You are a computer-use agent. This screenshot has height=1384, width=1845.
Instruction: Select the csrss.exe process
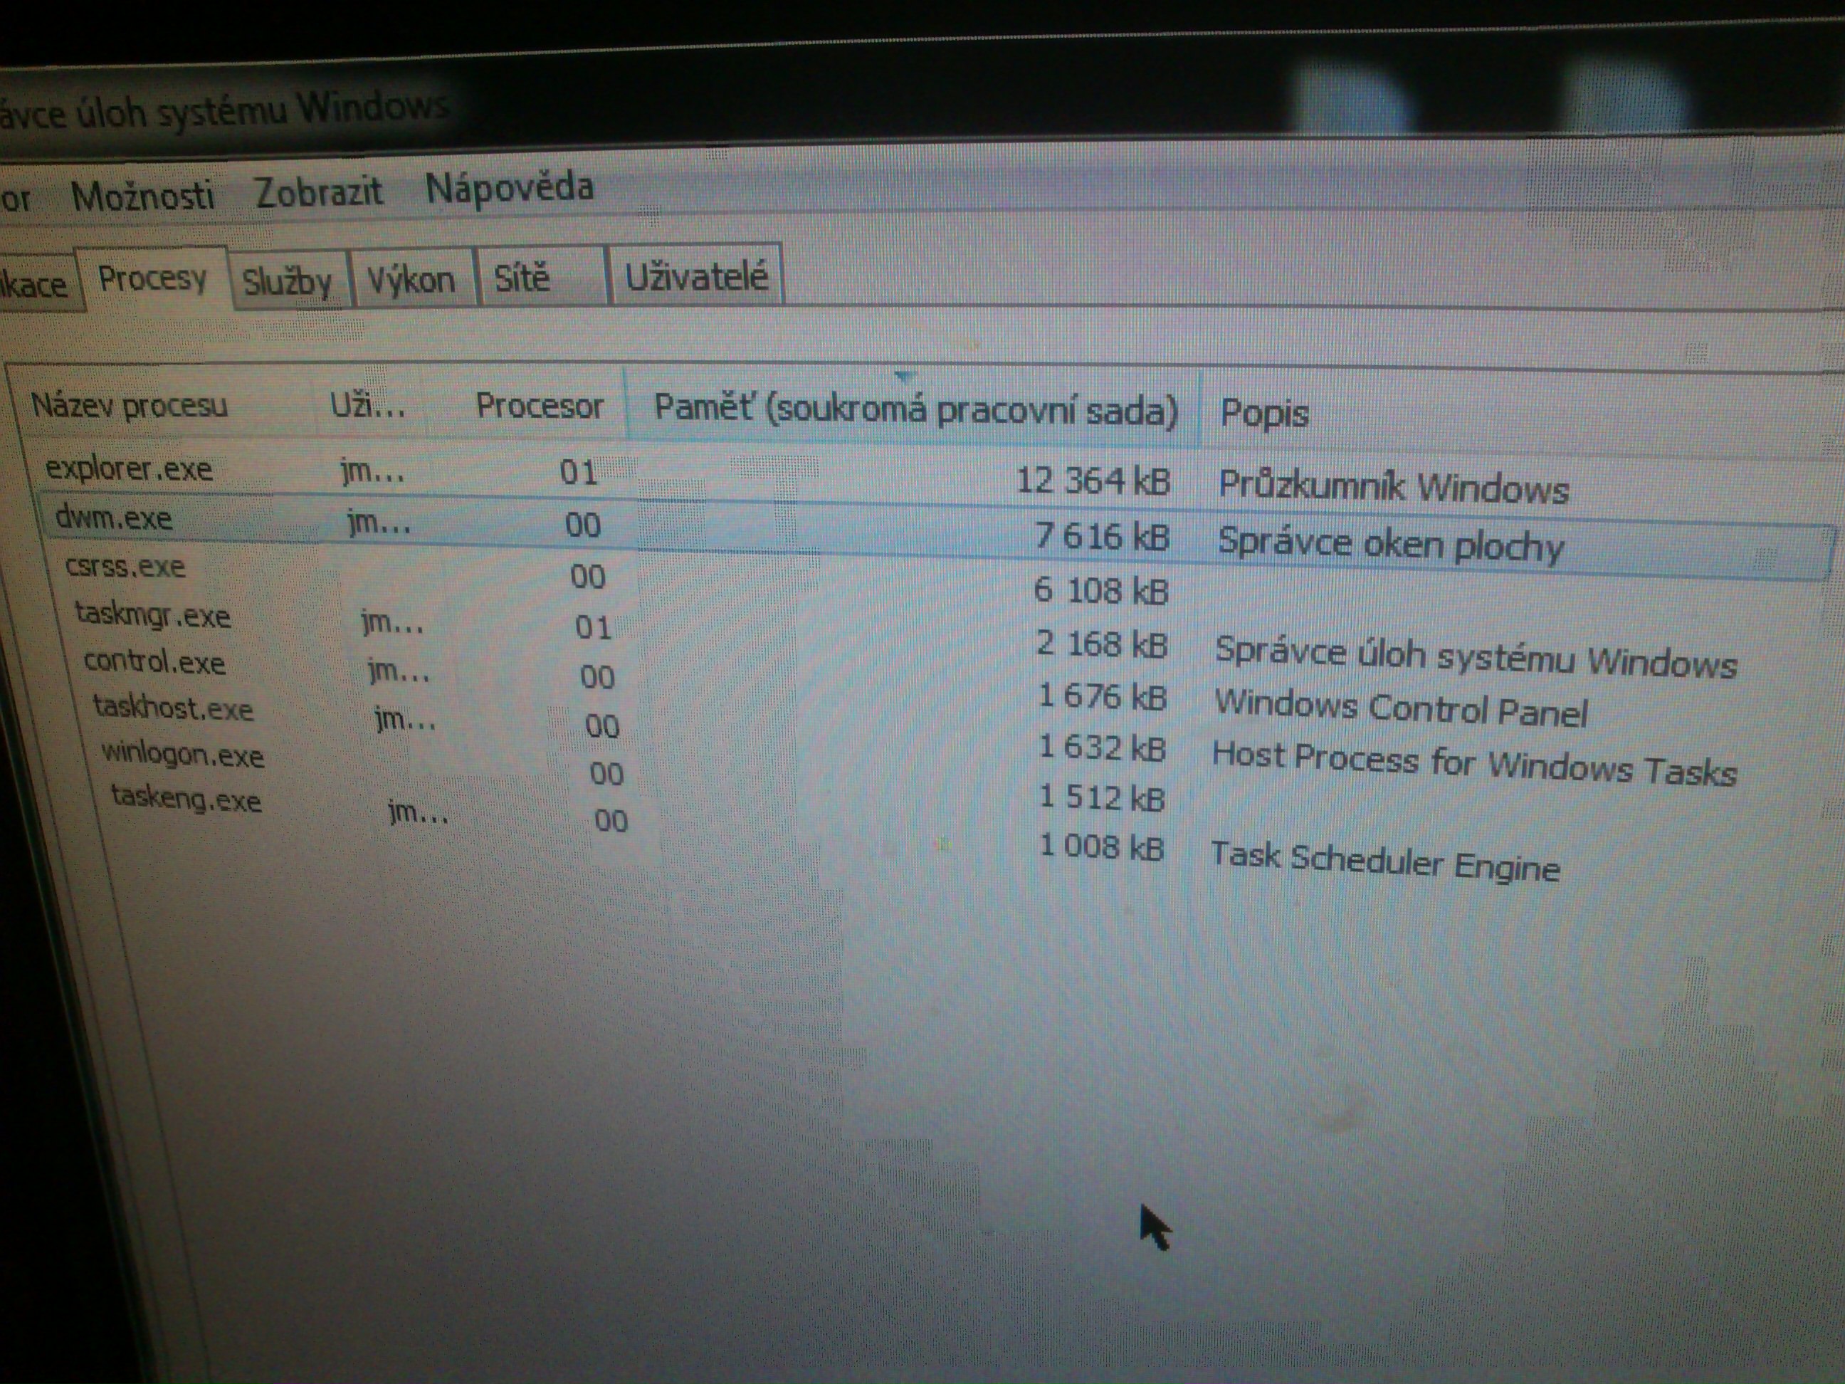click(x=125, y=567)
